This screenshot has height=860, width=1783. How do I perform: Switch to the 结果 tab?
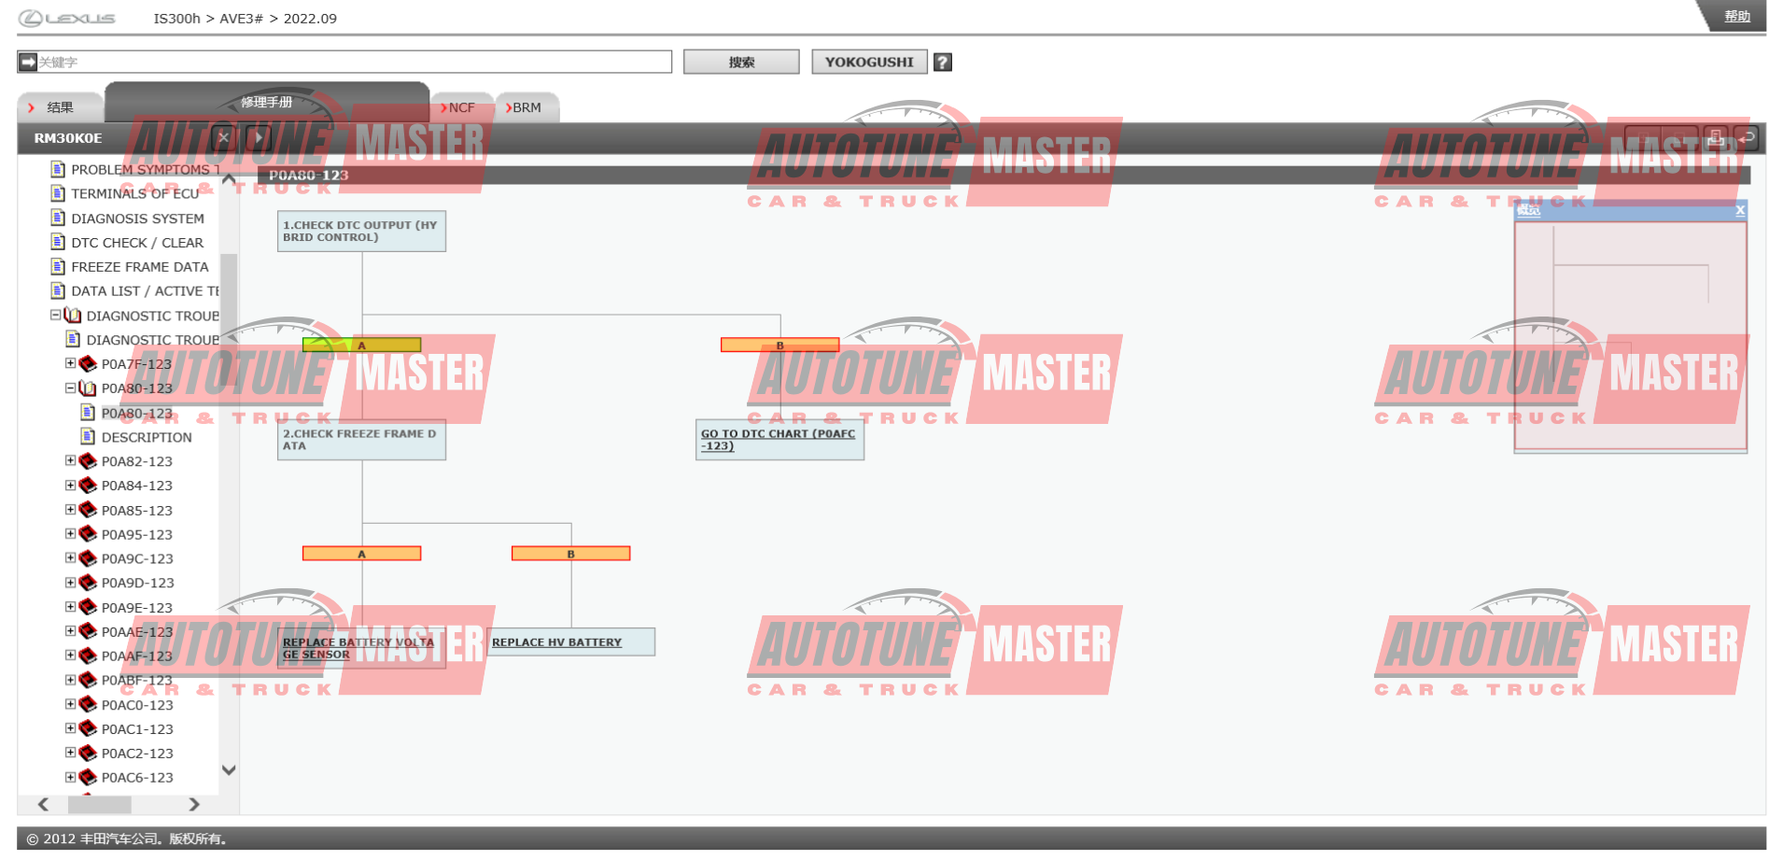(60, 107)
